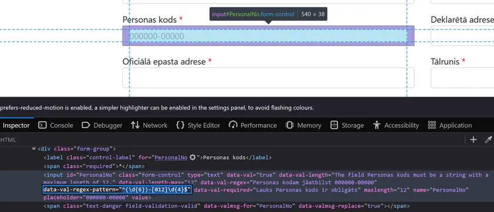Click the highlighted data-val-regex-pattern attribute
The height and width of the screenshot is (212, 494).
(x=117, y=190)
